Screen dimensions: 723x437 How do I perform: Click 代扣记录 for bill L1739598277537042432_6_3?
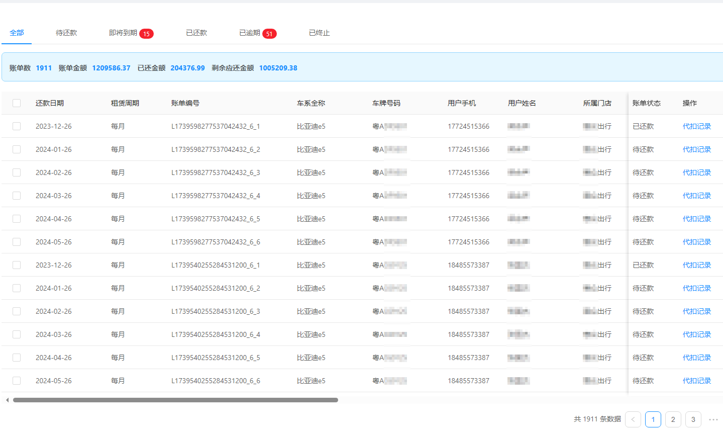click(x=696, y=172)
